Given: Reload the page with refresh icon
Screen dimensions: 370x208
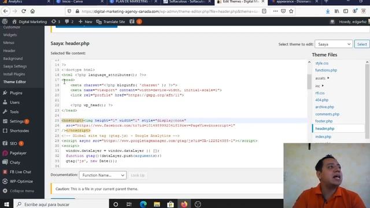Looking at the screenshot, I should 24,11.
